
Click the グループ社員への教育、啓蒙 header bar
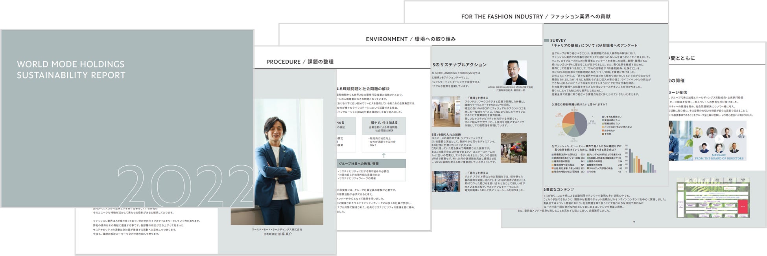371,164
